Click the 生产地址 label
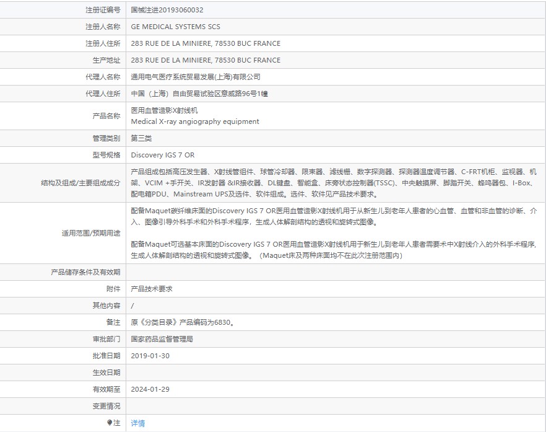The image size is (546, 432). coord(106,60)
